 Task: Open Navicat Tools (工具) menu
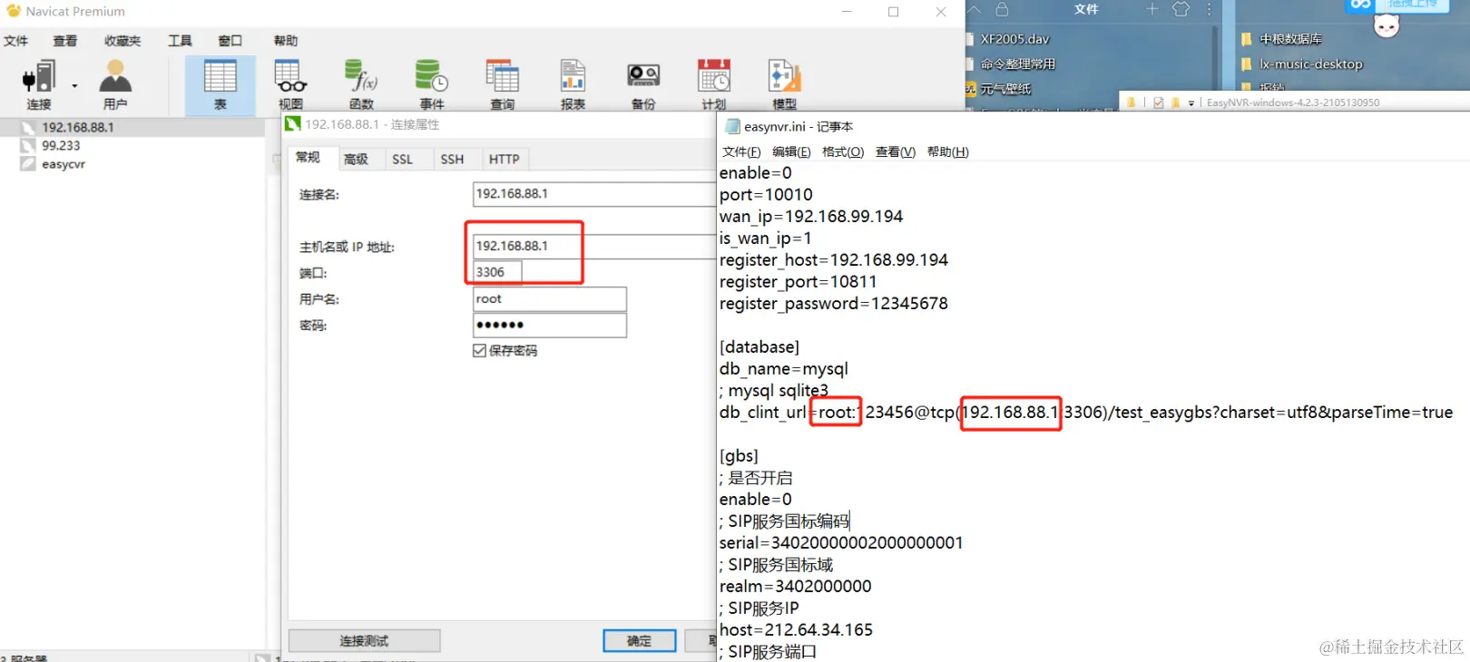coord(181,41)
